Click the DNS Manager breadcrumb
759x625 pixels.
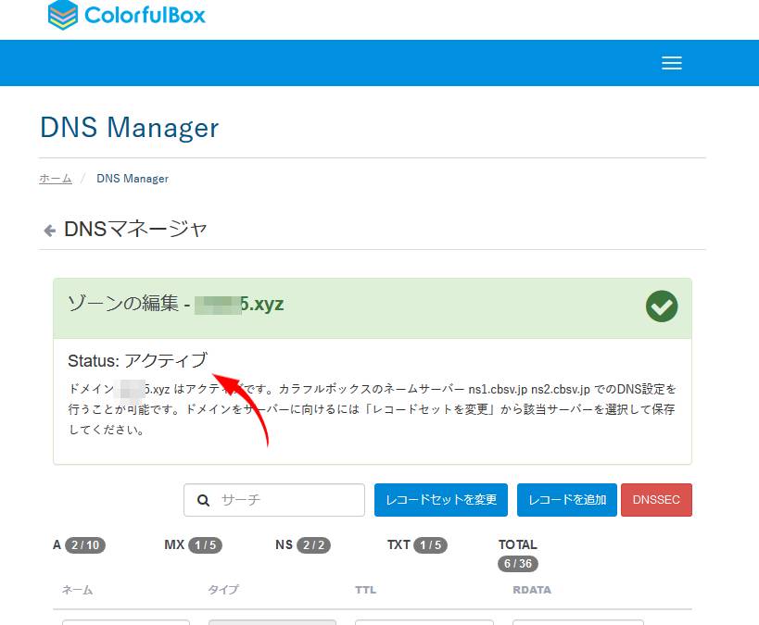pos(133,179)
